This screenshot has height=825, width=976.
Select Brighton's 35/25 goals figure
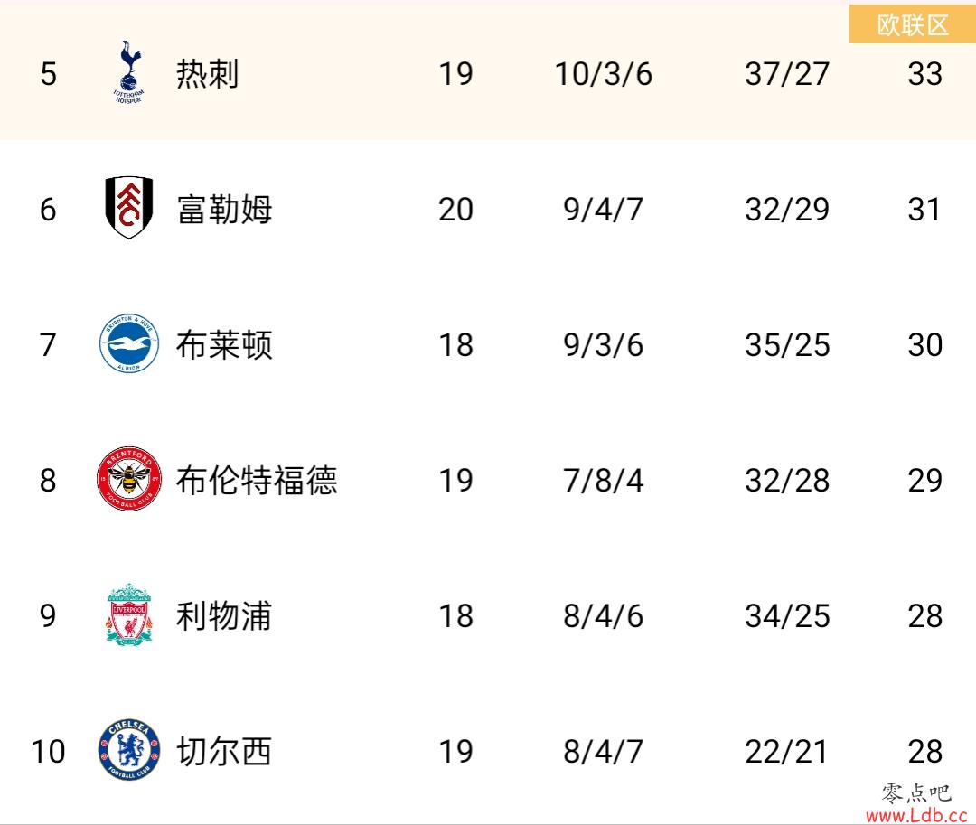pyautogui.click(x=787, y=344)
